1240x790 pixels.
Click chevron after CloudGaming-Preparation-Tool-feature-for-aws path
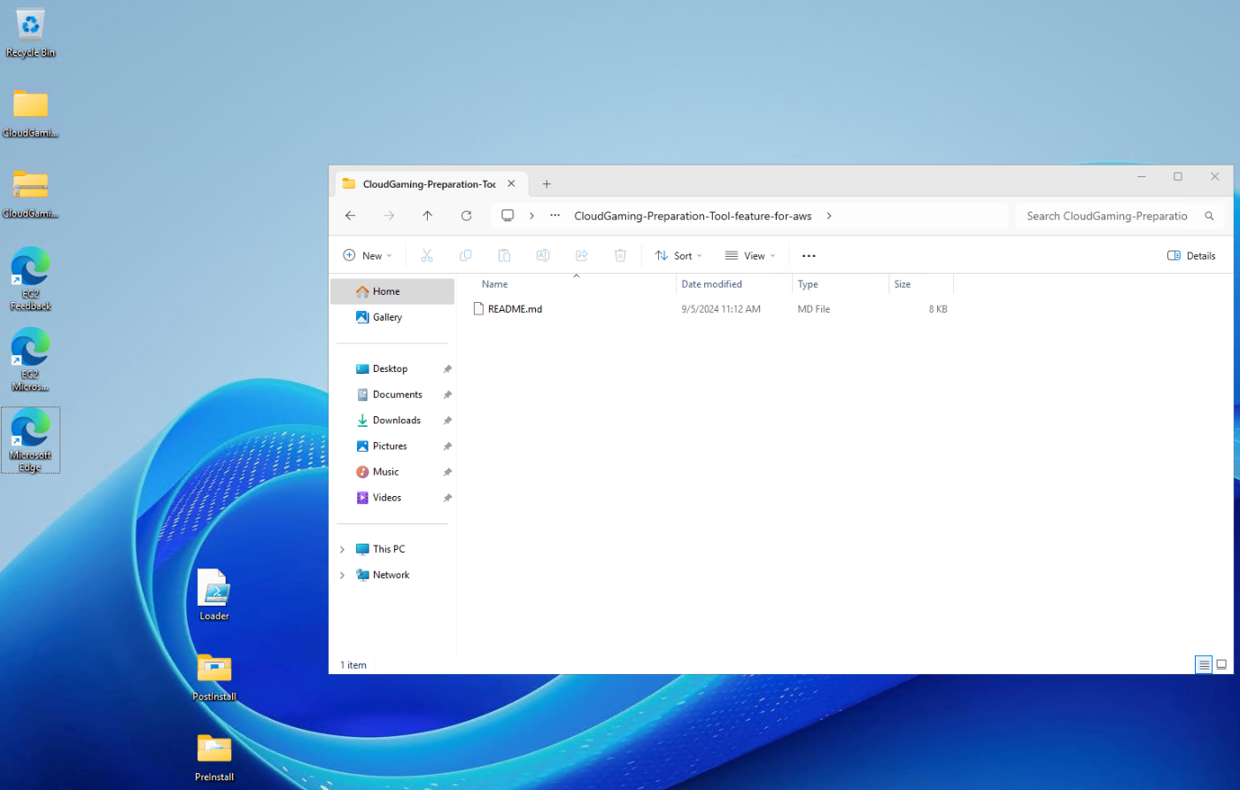[829, 216]
